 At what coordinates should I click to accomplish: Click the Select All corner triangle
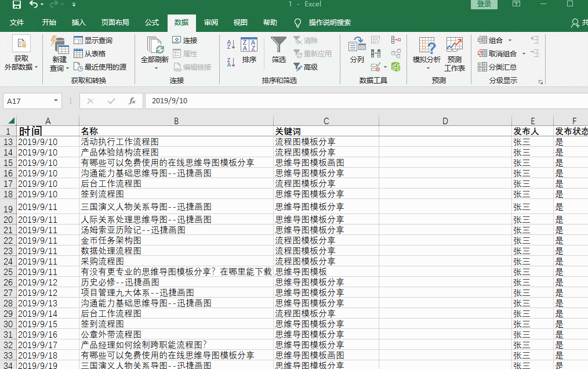pos(11,121)
